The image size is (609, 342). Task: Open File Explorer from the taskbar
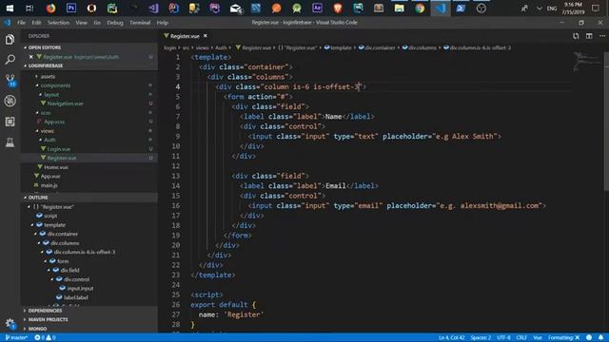click(399, 9)
